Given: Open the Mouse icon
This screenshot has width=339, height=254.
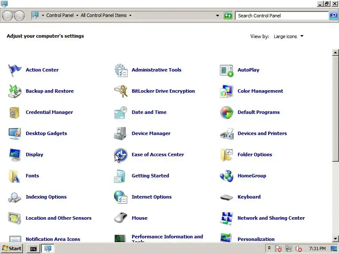Looking at the screenshot, I should 121,218.
